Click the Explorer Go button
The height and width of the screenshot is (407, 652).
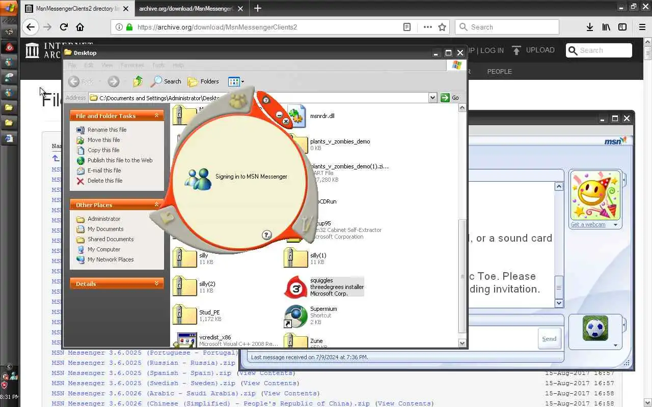450,98
